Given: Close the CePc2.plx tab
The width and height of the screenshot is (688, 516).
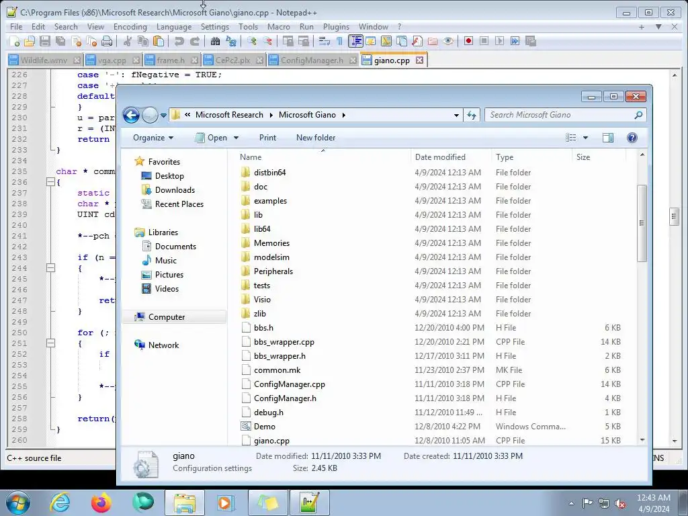Looking at the screenshot, I should [260, 60].
